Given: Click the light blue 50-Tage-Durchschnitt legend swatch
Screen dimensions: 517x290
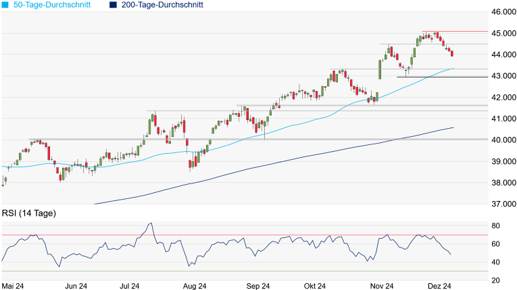Looking at the screenshot, I should tap(5, 5).
